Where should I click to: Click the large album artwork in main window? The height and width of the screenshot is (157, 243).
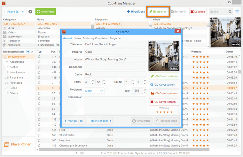(225, 32)
